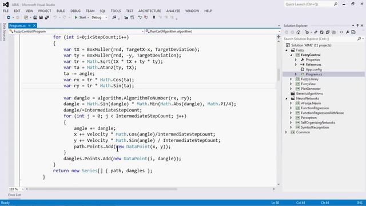Screen dimensions: 366x206
Task: Open the ANALYZE menu
Action: click(x=173, y=11)
